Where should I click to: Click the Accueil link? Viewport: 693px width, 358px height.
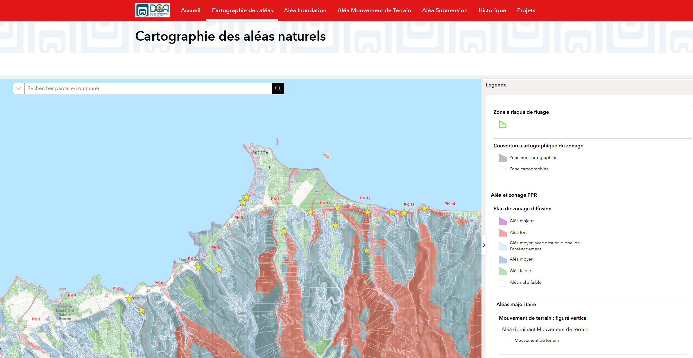[x=191, y=10]
